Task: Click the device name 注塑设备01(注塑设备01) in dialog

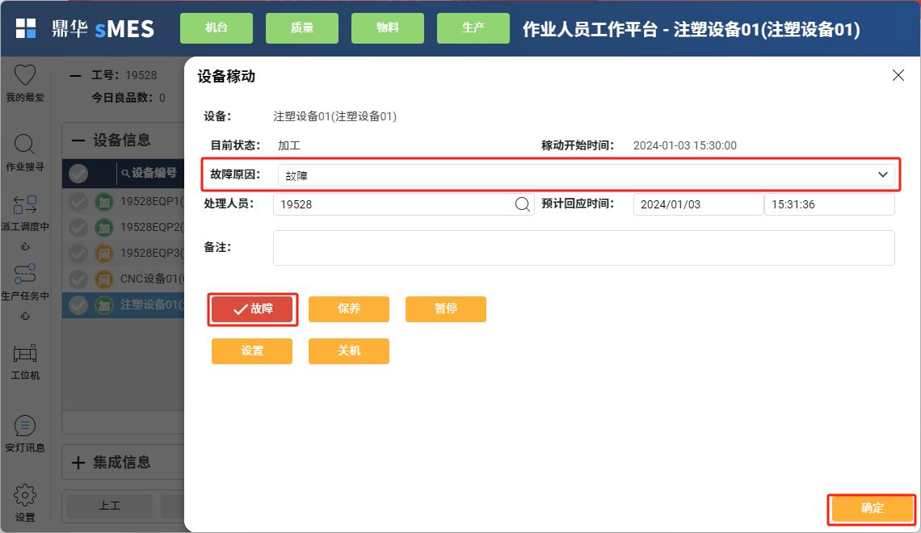Action: coord(334,116)
